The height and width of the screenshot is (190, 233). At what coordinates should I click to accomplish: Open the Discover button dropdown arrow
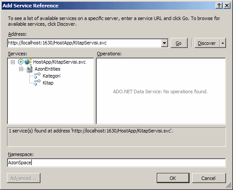click(223, 43)
